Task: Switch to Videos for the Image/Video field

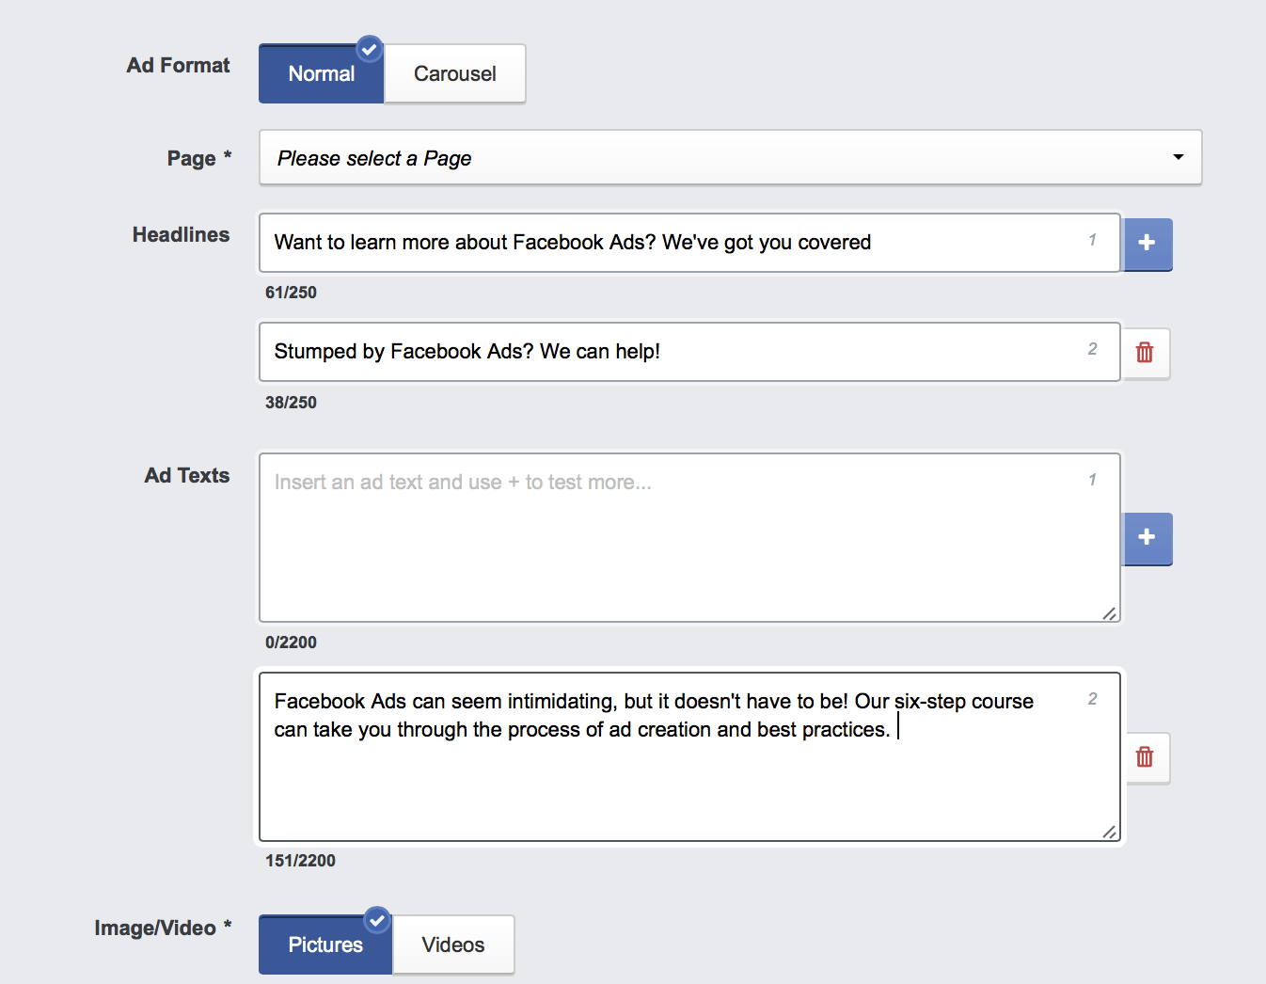Action: 452,944
